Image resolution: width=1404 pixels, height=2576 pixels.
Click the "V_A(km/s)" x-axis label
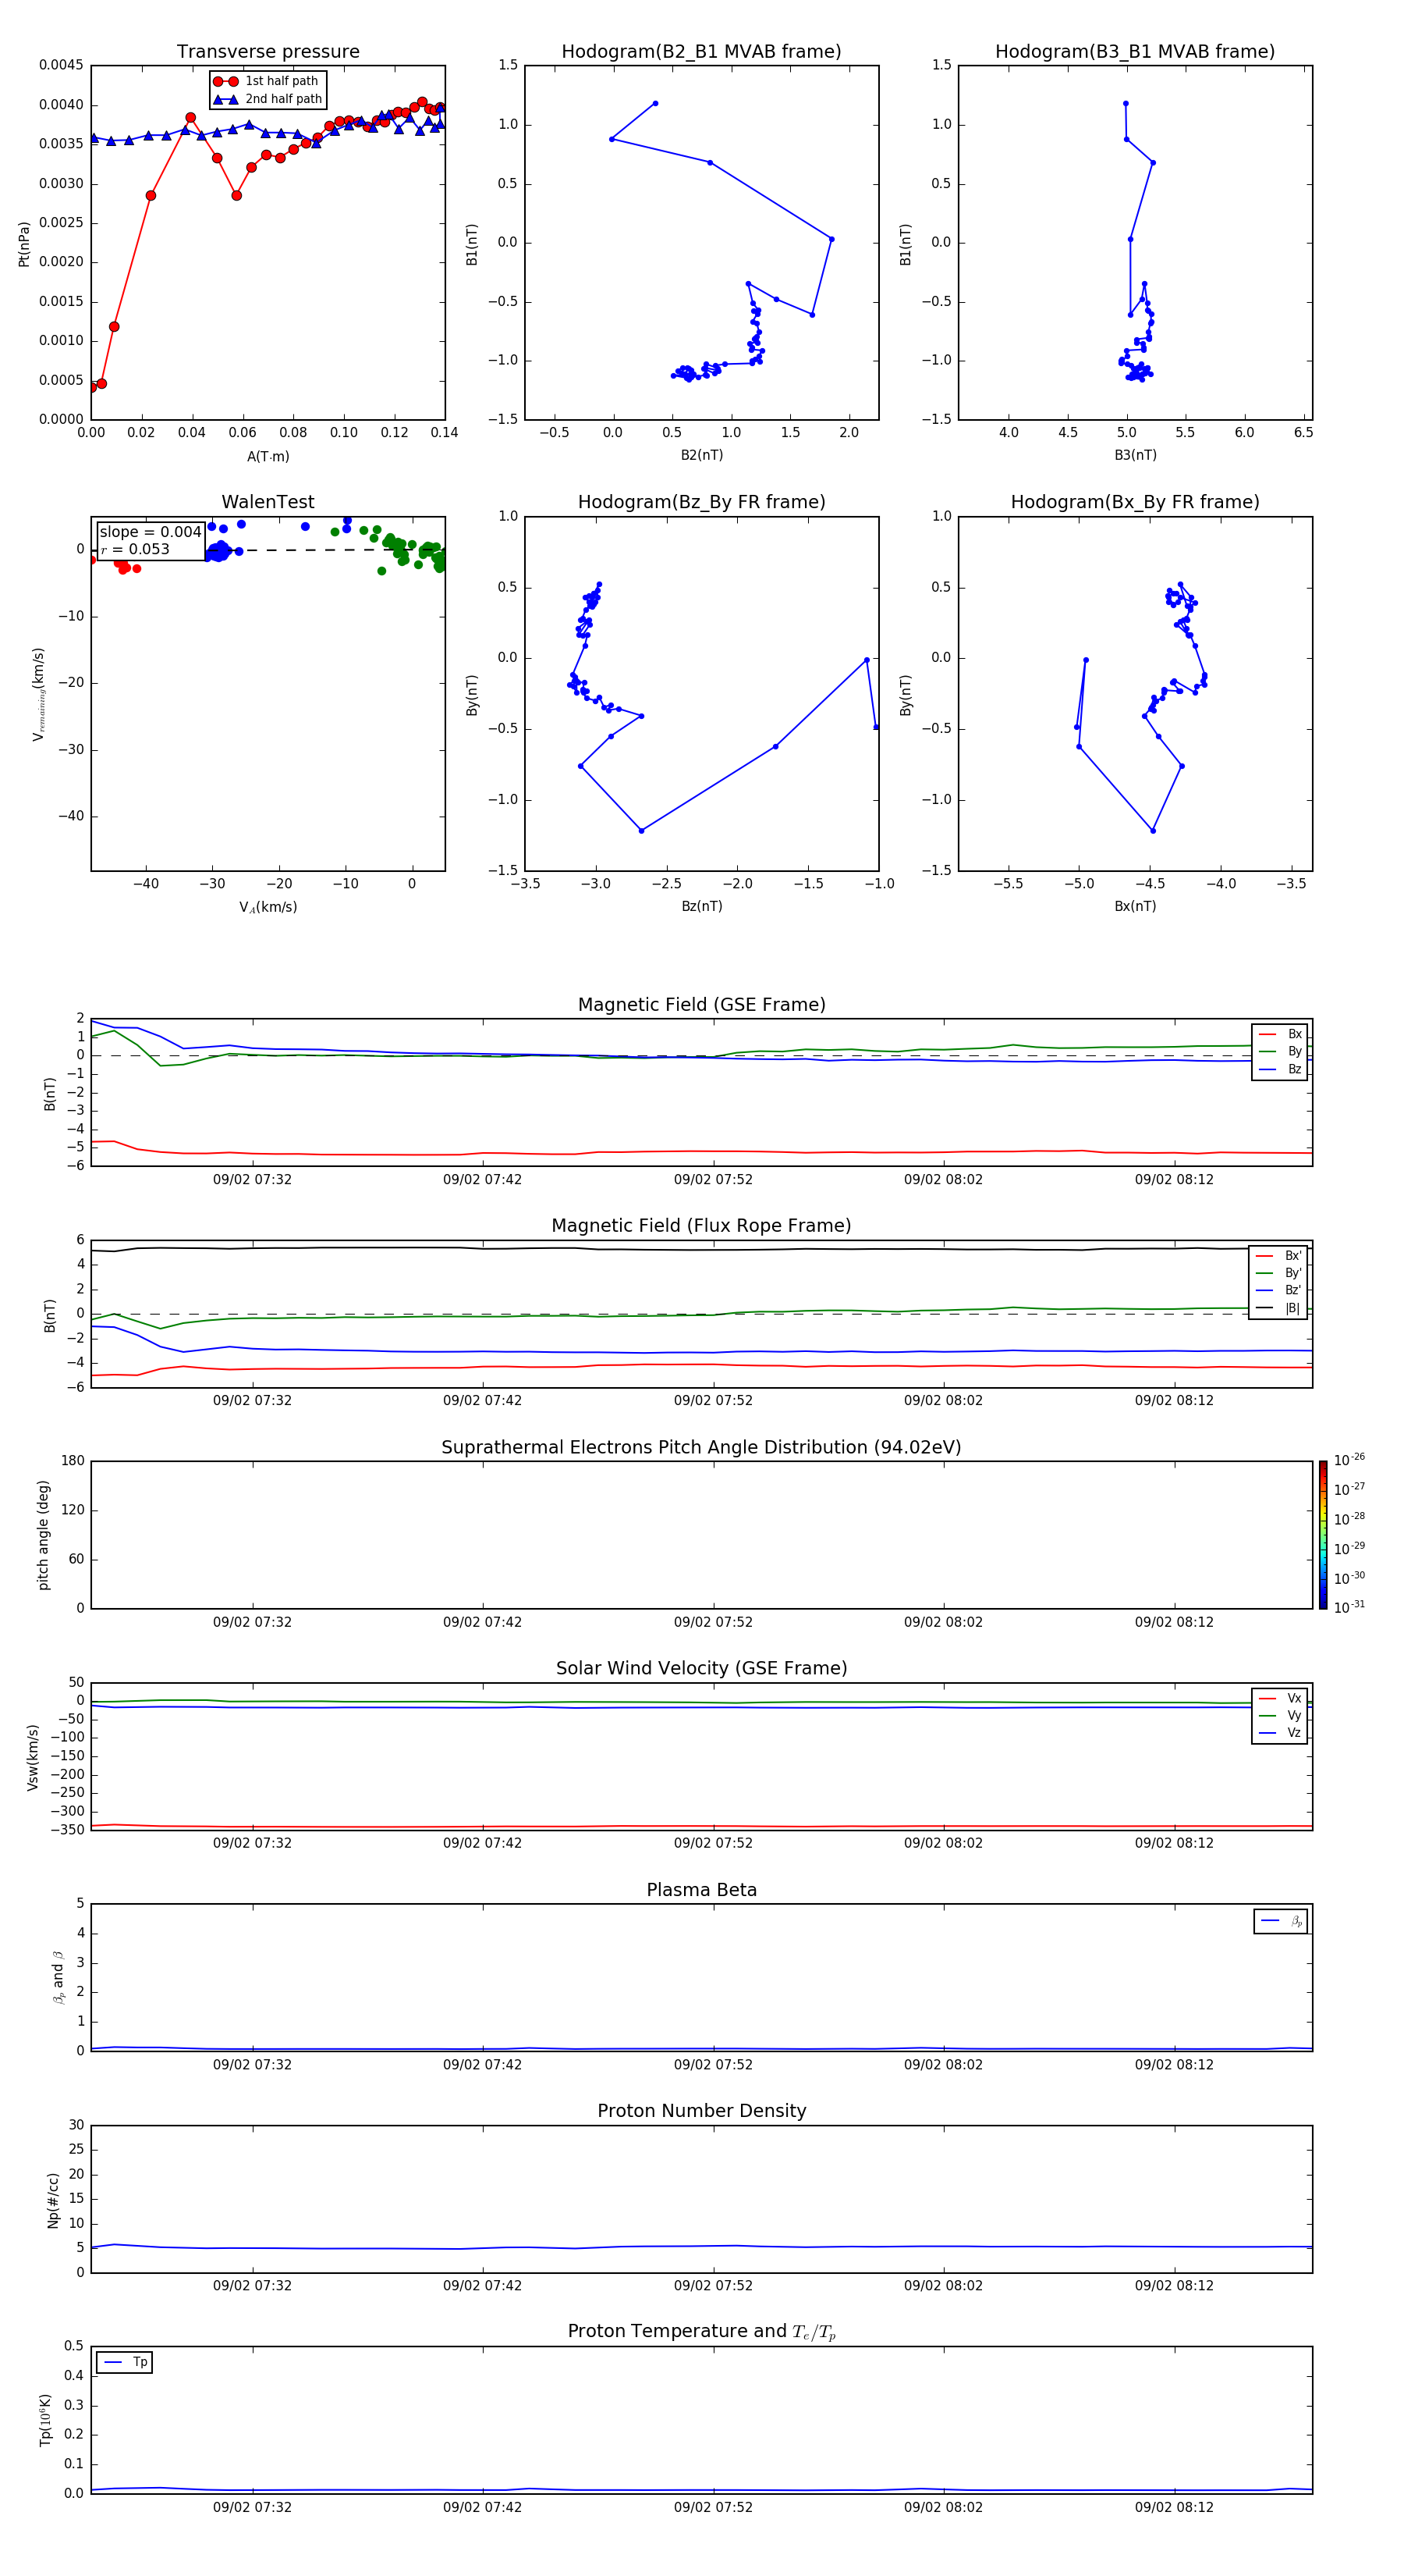click(268, 907)
